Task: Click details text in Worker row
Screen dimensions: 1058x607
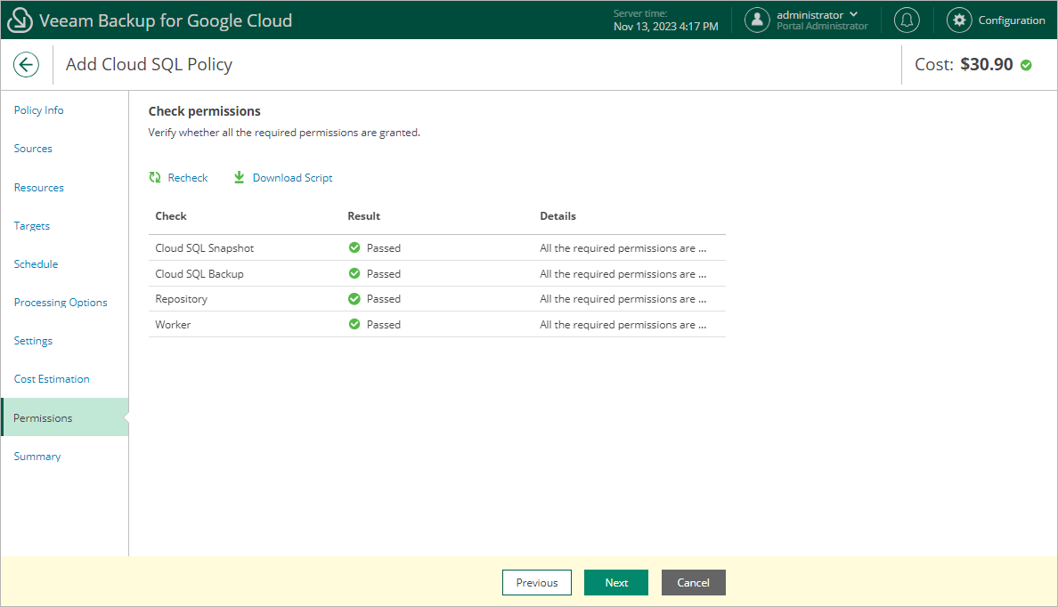Action: pyautogui.click(x=623, y=324)
